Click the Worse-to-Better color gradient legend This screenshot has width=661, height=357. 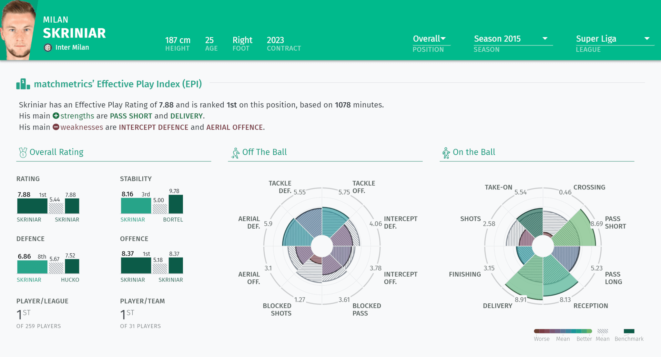tap(563, 331)
